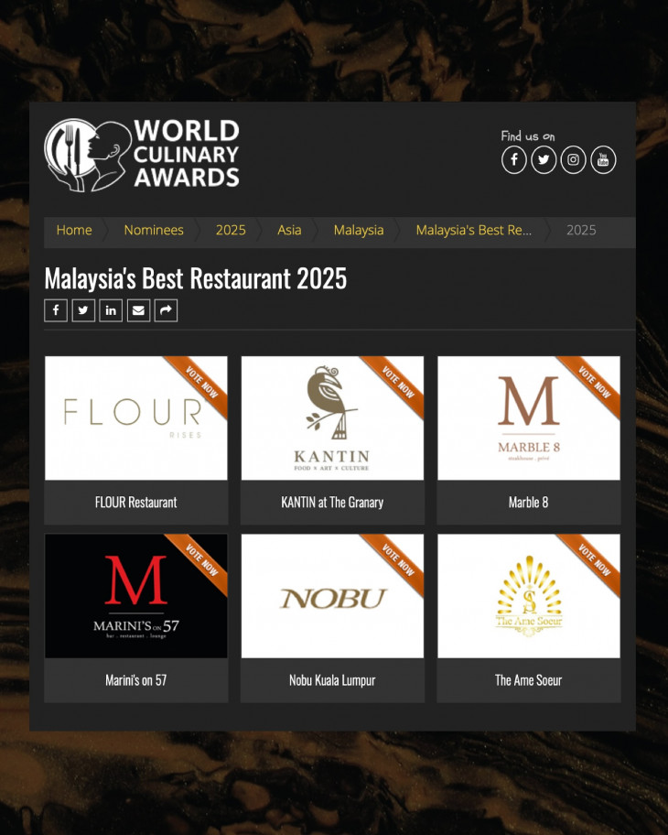Open Nominees in the breadcrumb
Screen dimensions: 668x835
pyautogui.click(x=154, y=230)
